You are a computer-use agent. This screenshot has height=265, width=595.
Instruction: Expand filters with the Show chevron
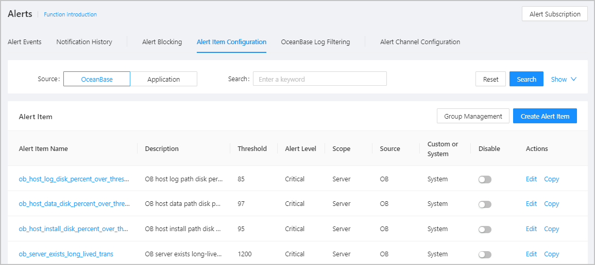pyautogui.click(x=564, y=79)
